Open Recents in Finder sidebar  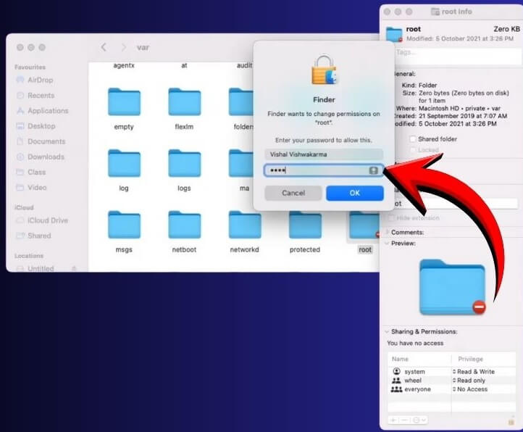[41, 95]
